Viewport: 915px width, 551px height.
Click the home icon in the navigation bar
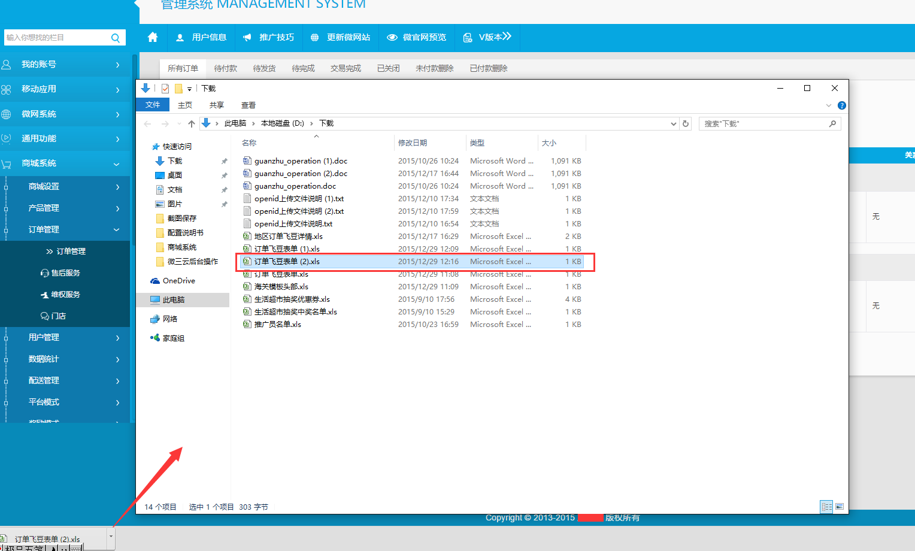click(x=153, y=37)
